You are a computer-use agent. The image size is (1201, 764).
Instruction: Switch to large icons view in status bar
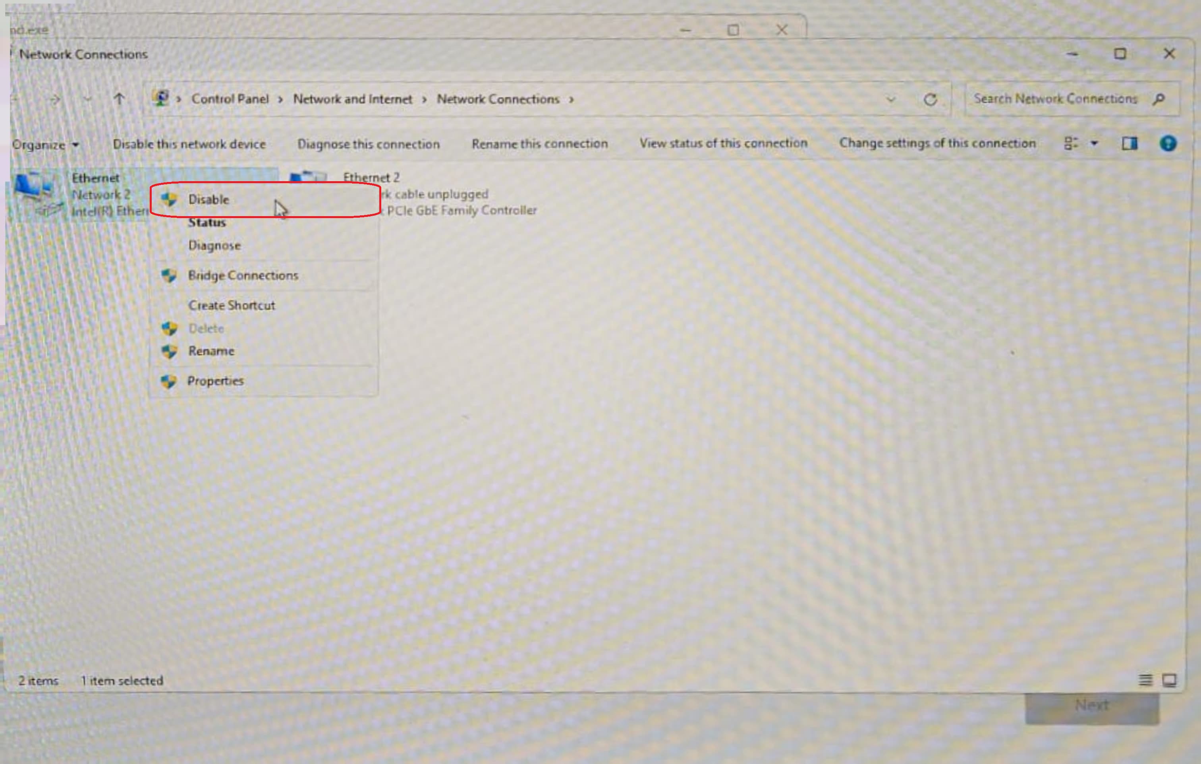(x=1169, y=680)
